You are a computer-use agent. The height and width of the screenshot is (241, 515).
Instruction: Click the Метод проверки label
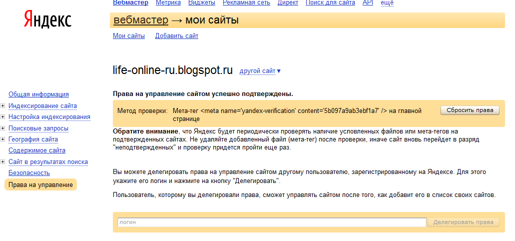pyautogui.click(x=142, y=111)
